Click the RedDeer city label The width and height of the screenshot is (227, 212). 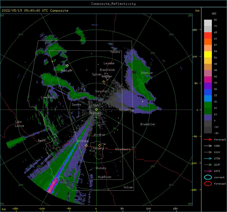tap(107, 76)
